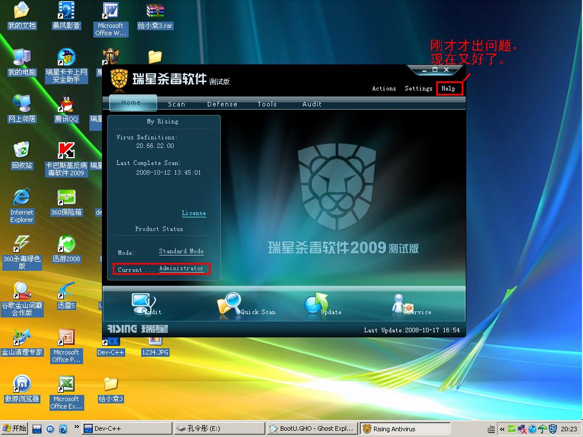
Task: Launch Microsoft Office PowerPoint shortcut
Action: coord(66,345)
